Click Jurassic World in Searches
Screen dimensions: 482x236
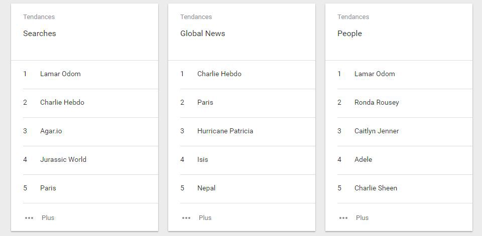click(x=63, y=160)
